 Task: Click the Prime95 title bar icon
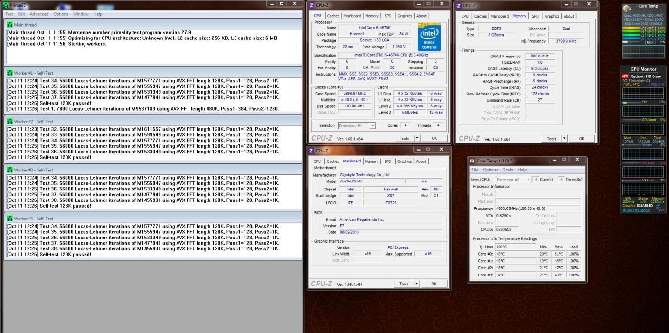pos(6,5)
